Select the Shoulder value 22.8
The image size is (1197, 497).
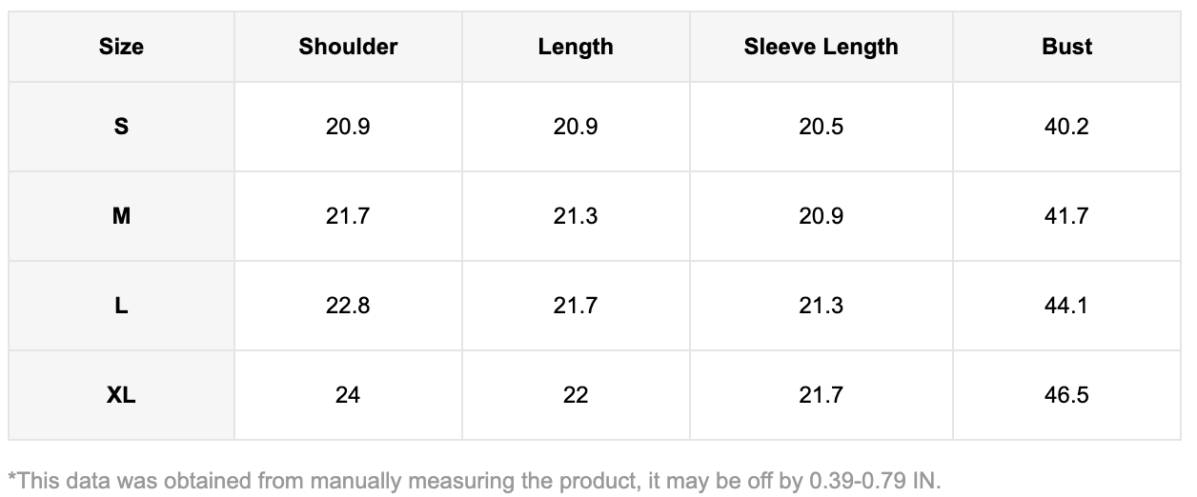(348, 306)
